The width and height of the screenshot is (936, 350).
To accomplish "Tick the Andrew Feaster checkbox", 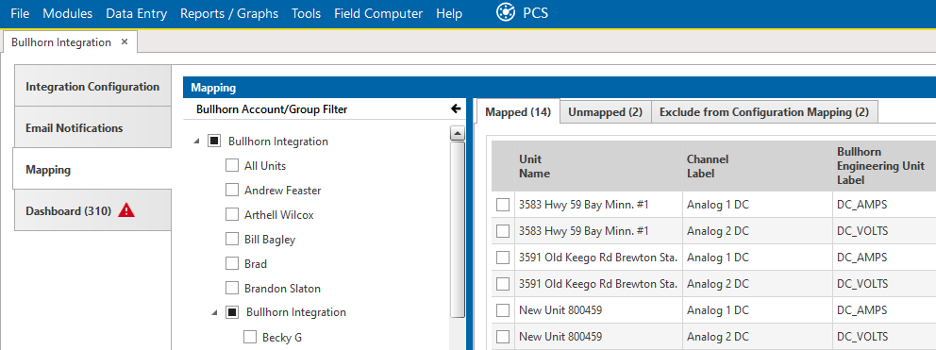I will tap(231, 191).
